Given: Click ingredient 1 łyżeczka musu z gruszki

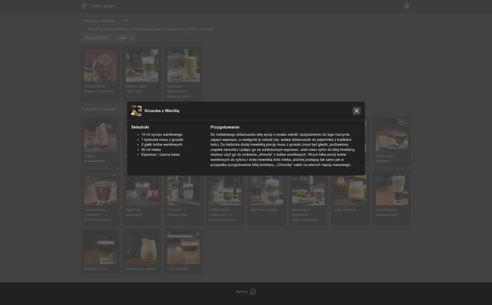Looking at the screenshot, I should click(x=162, y=140).
